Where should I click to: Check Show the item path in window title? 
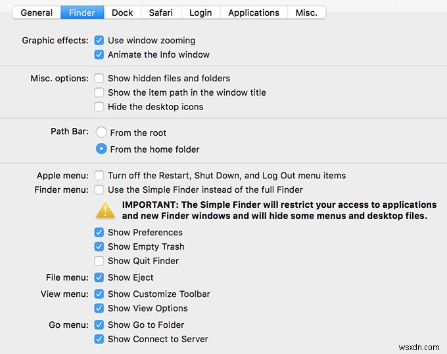coord(99,93)
